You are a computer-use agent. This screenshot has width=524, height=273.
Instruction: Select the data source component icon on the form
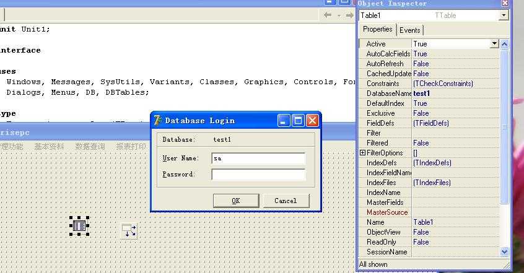click(129, 230)
